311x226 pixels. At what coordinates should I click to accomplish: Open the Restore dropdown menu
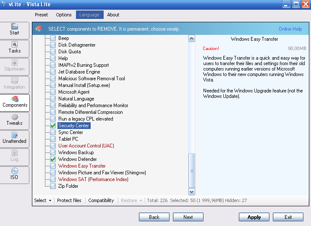pos(131,200)
